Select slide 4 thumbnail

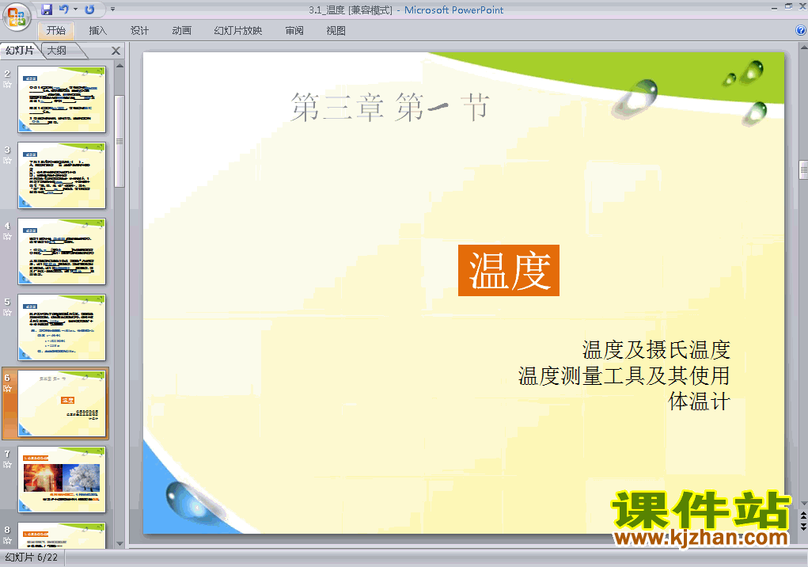pos(62,252)
